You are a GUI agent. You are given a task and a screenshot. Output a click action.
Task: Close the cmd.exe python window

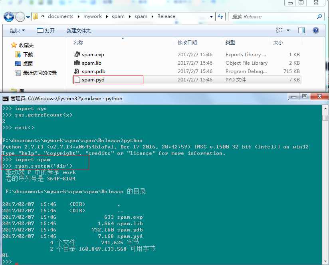click(319, 97)
